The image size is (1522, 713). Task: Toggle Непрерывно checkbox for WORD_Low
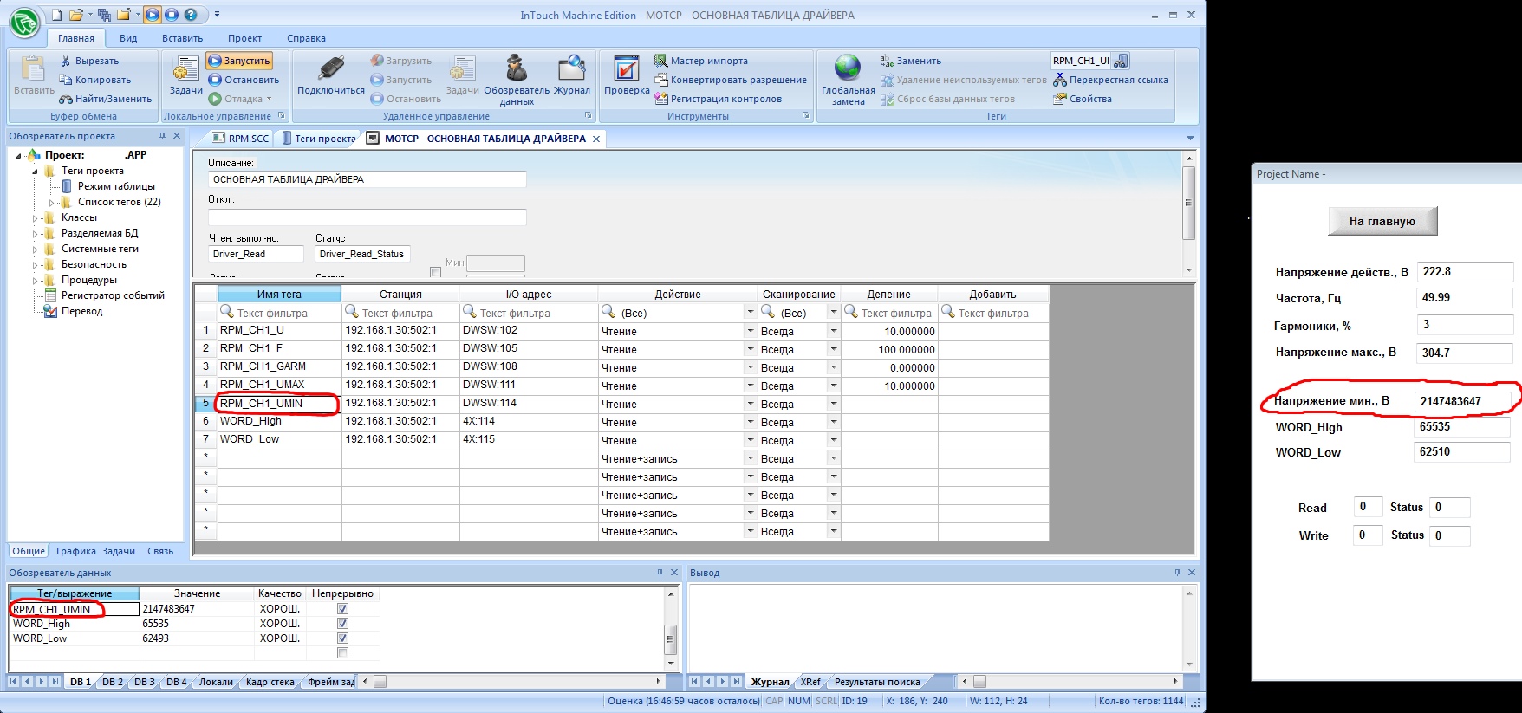342,638
